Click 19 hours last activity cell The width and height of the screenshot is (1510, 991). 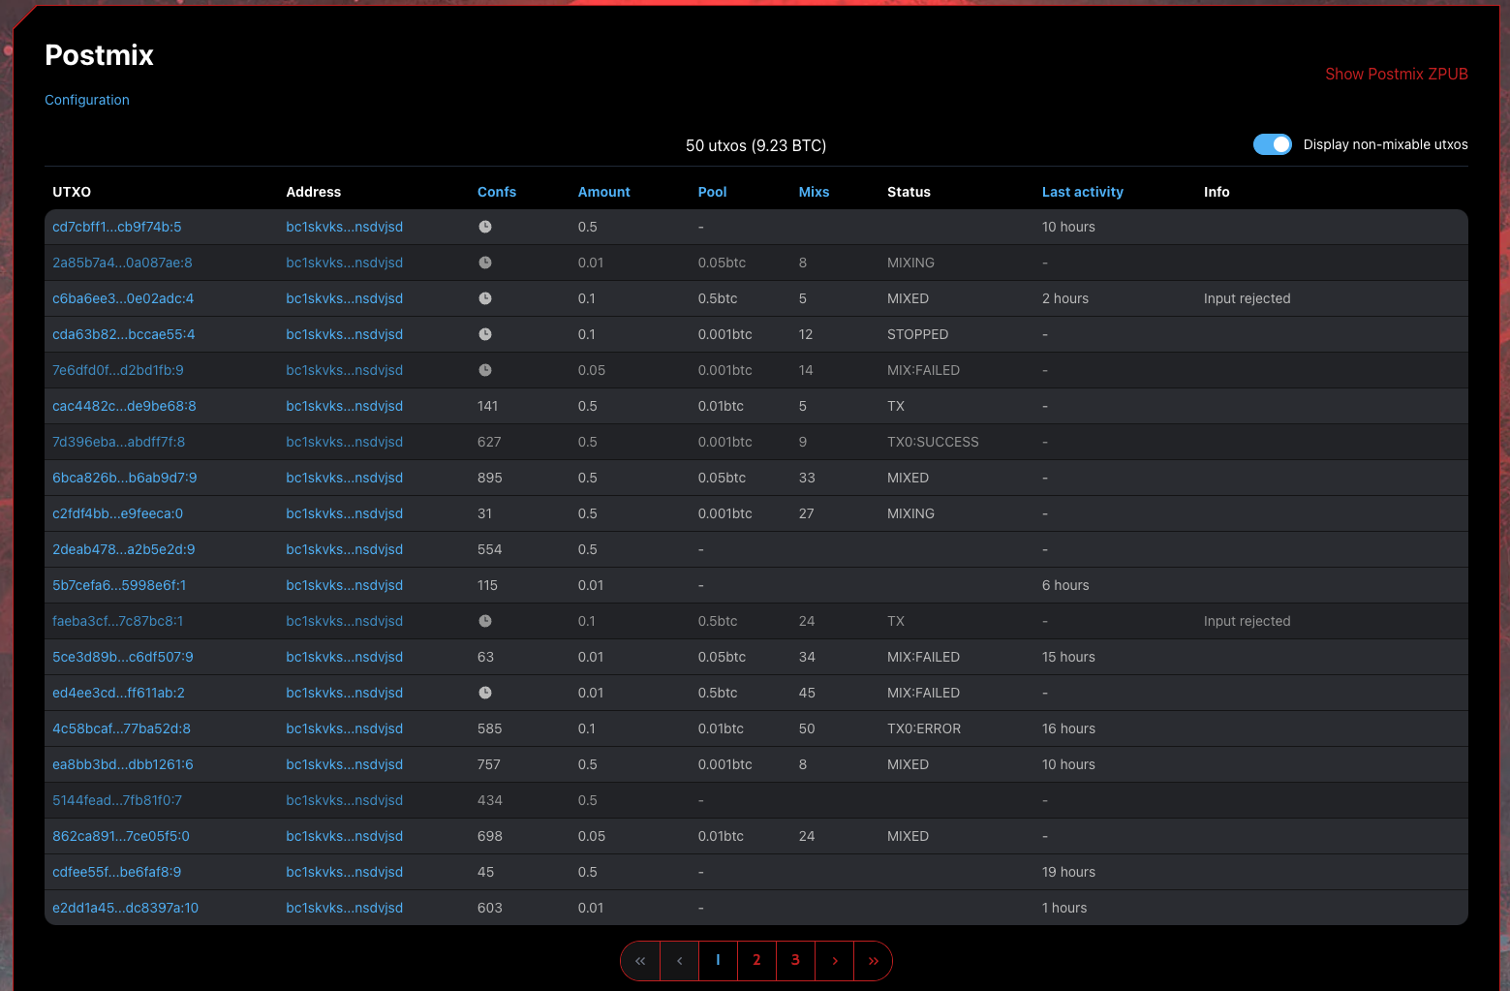point(1068,872)
